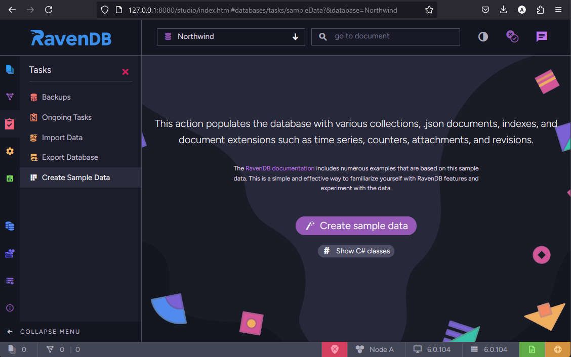Open the Settings gear sidebar icon
571x357 pixels.
[10, 151]
